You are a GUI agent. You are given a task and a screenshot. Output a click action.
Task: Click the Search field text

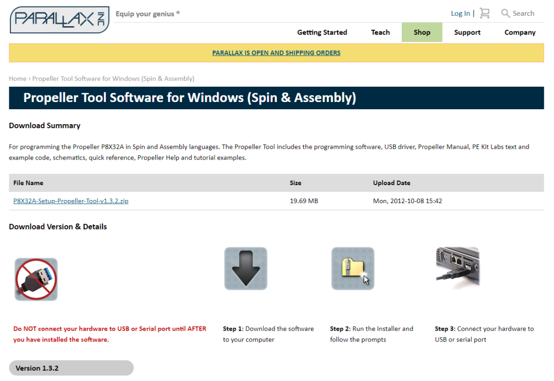tap(523, 13)
